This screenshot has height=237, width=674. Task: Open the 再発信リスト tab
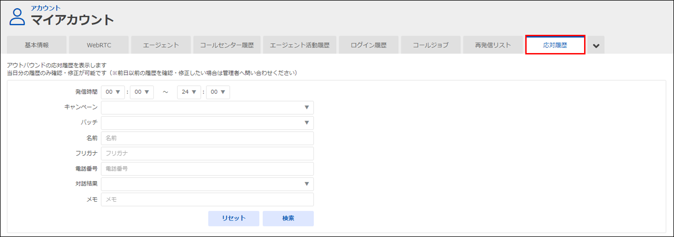click(493, 45)
